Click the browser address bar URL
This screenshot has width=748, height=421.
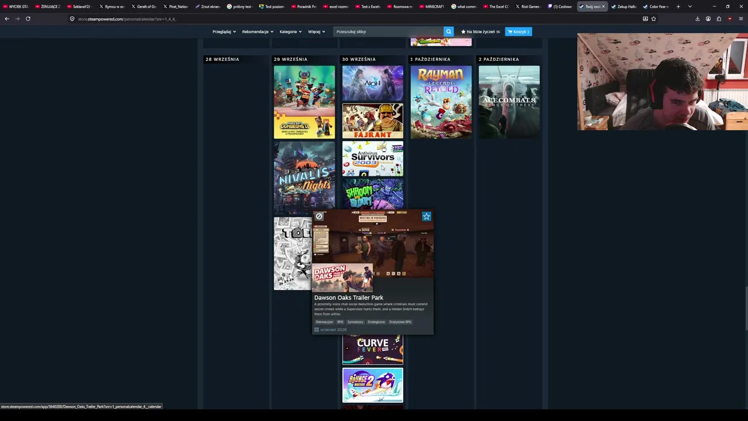pos(127,19)
